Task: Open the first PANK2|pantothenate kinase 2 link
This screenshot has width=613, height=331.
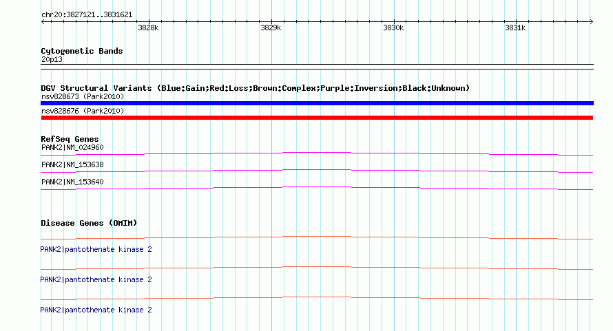Action: pos(96,249)
